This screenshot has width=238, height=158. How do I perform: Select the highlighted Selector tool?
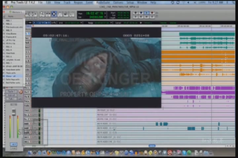coord(54,14)
